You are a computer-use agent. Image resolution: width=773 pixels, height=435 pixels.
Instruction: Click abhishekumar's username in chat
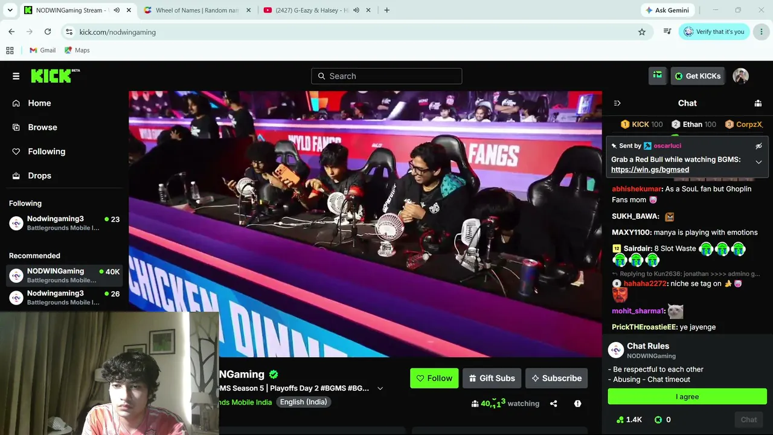tap(637, 189)
